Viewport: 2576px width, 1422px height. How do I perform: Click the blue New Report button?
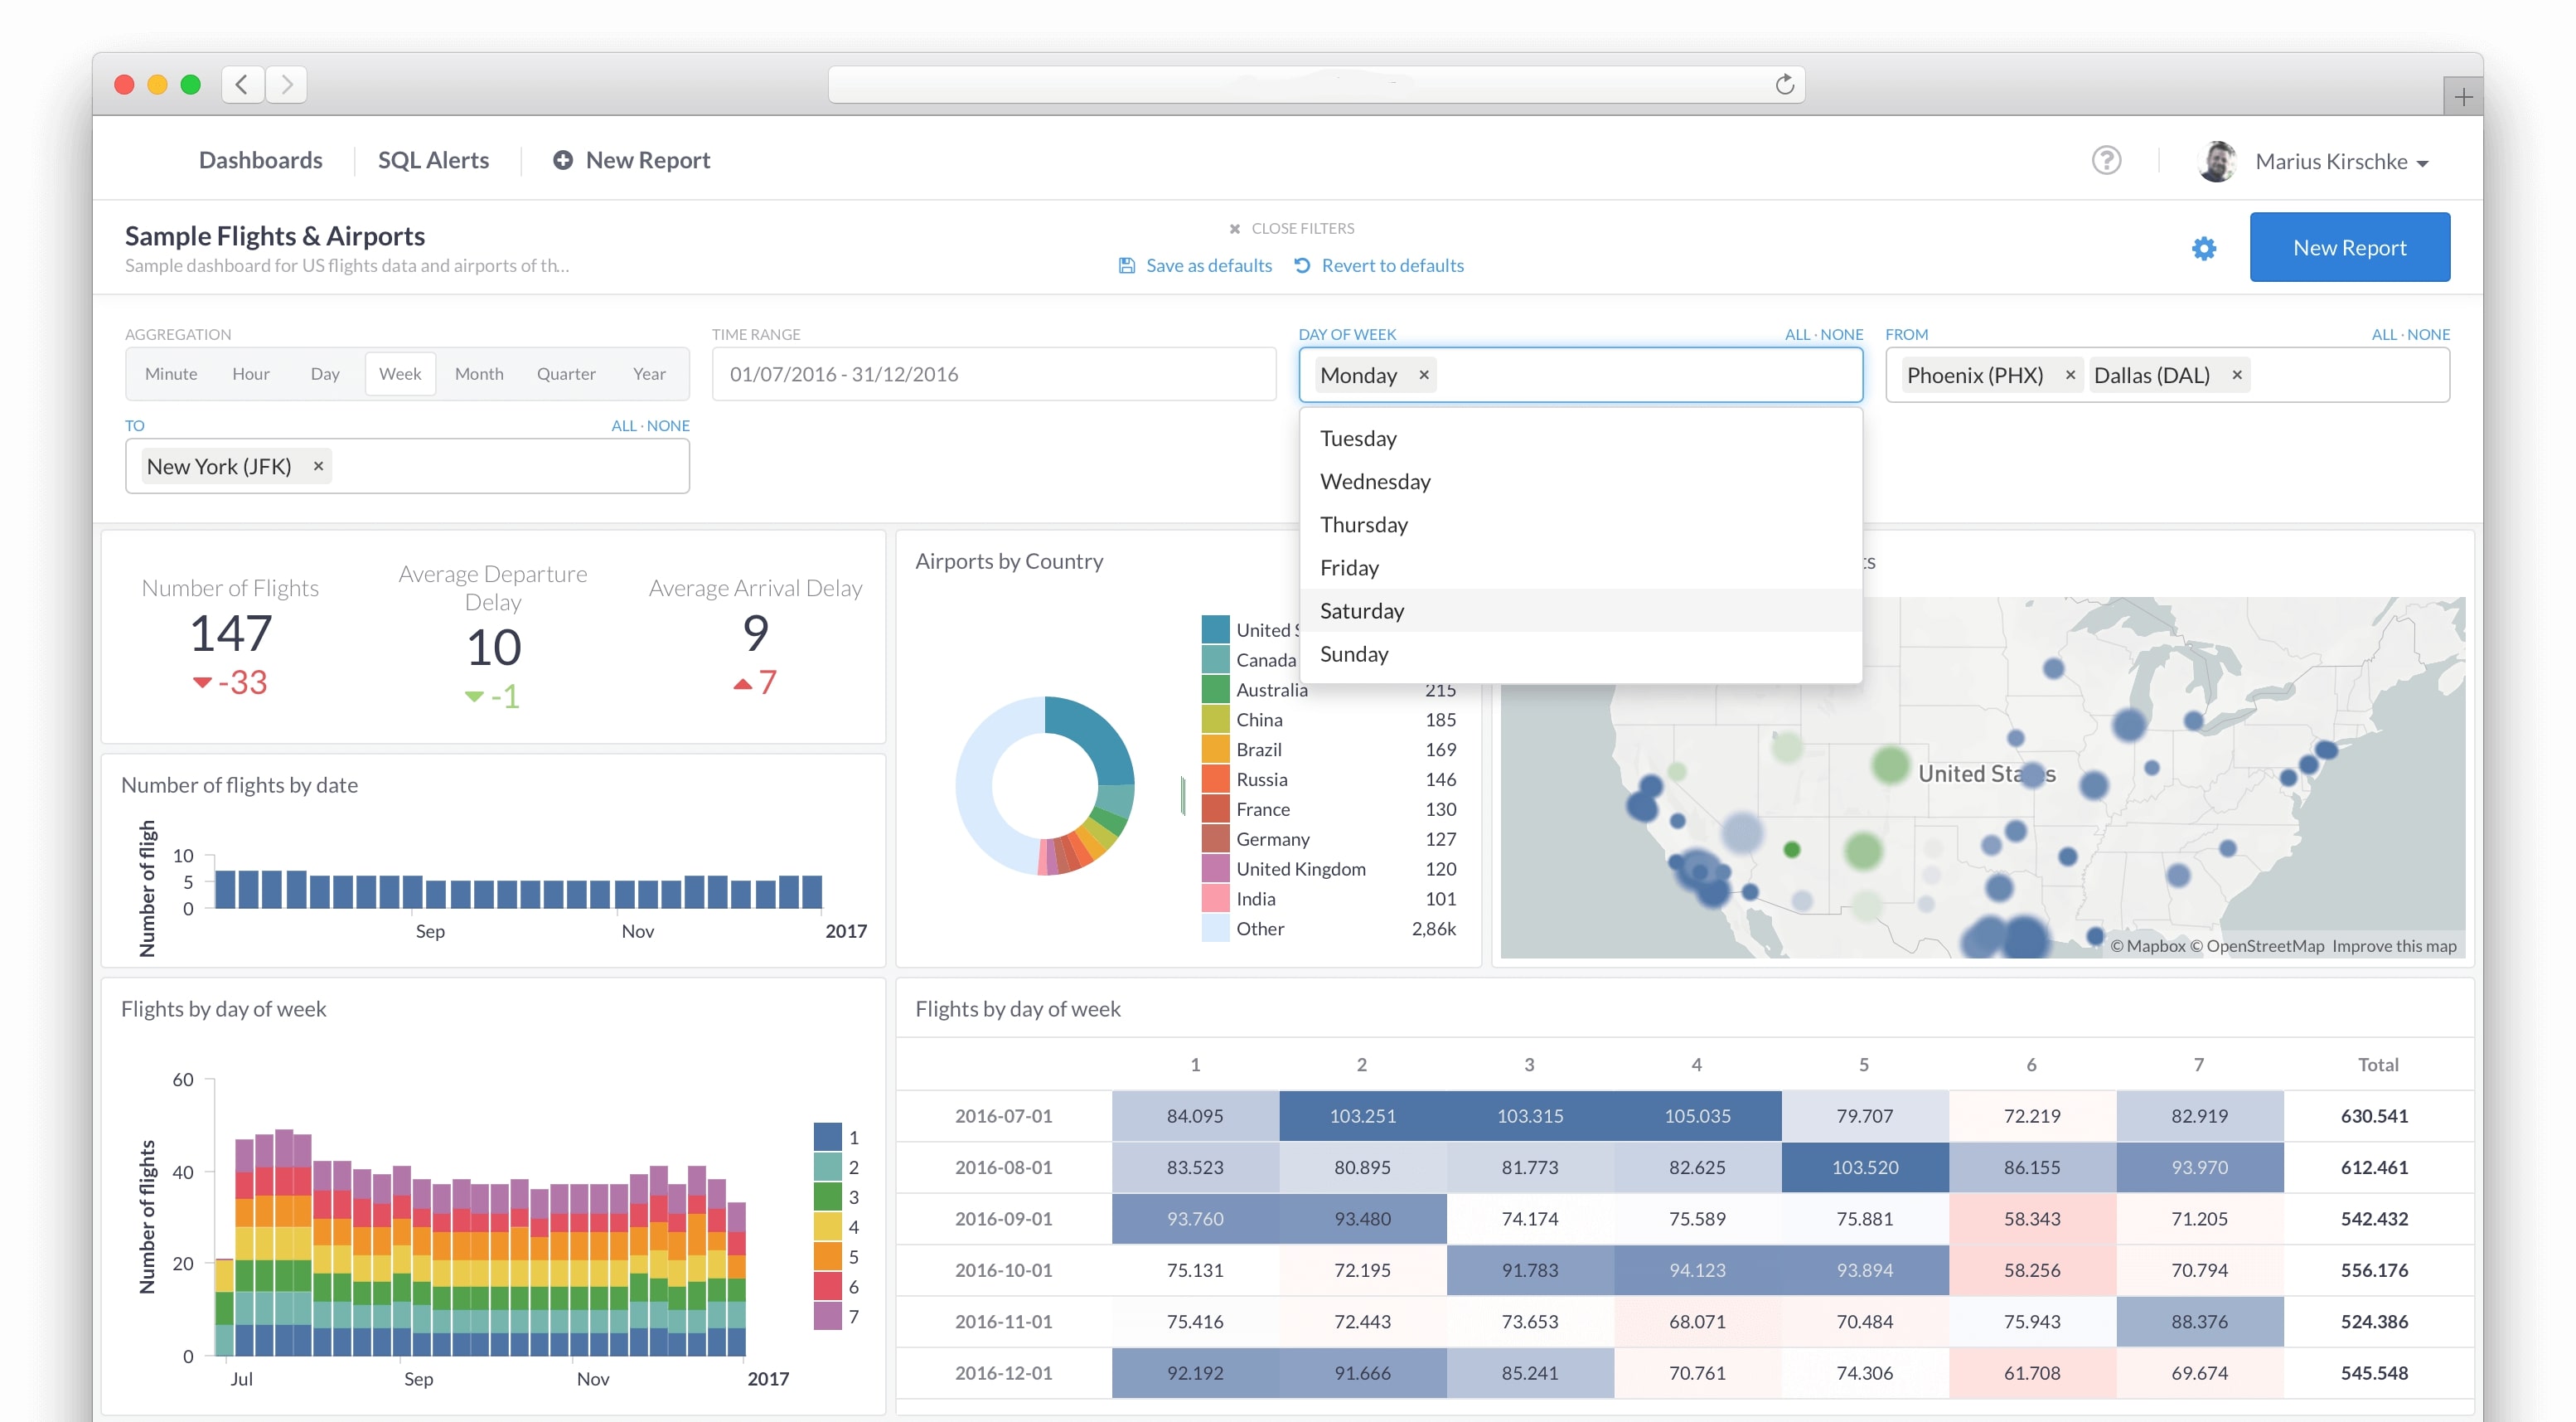2348,247
